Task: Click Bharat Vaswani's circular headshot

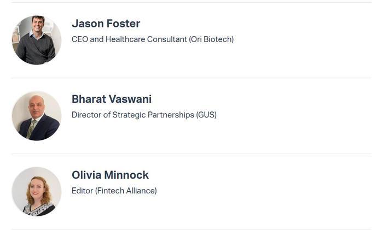Action: (37, 116)
